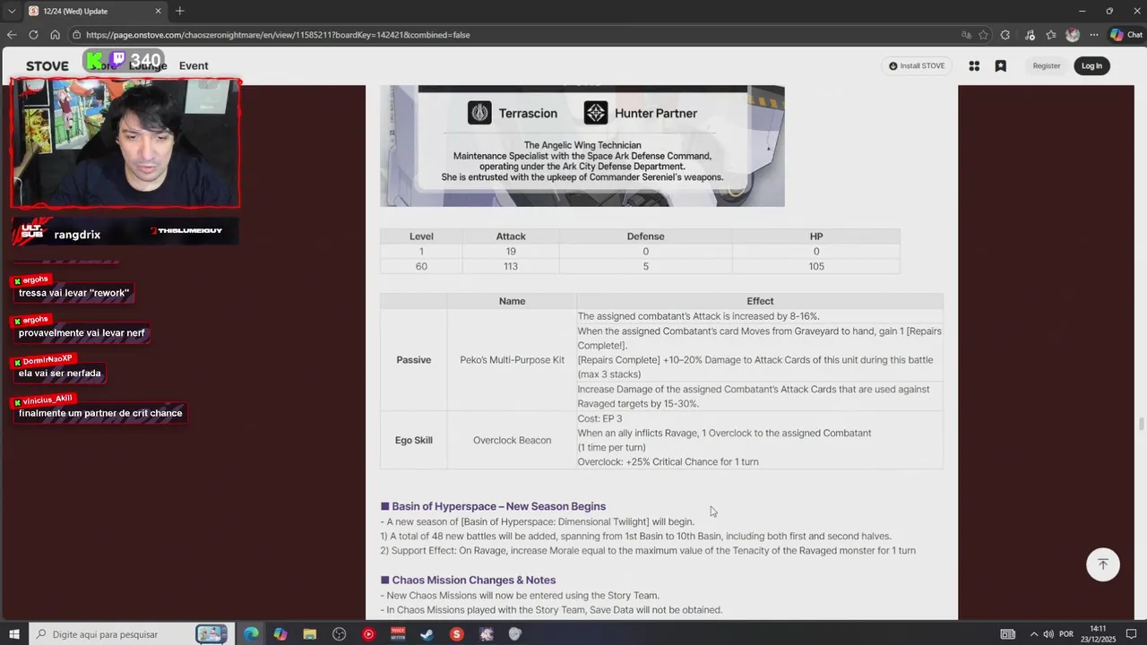The width and height of the screenshot is (1147, 645).
Task: Open Copilot Chat in browser toolbar
Action: tap(1127, 35)
